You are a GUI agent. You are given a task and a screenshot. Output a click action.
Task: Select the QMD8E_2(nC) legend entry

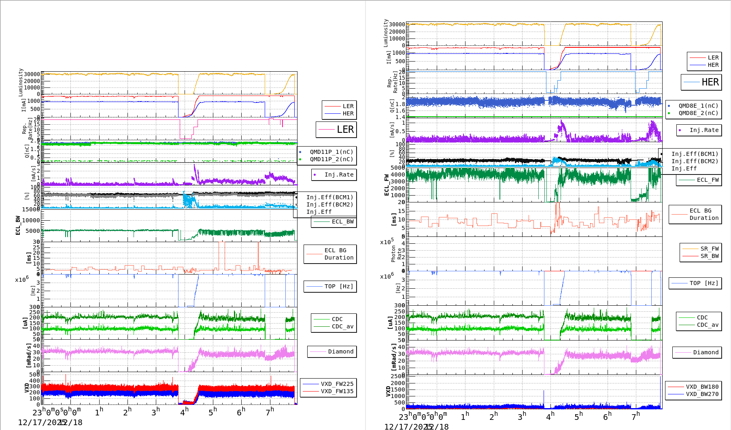pyautogui.click(x=698, y=113)
